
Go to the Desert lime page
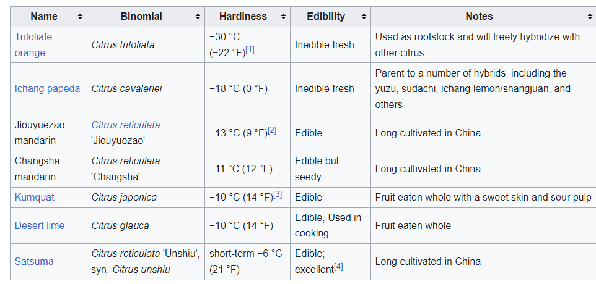tap(40, 225)
